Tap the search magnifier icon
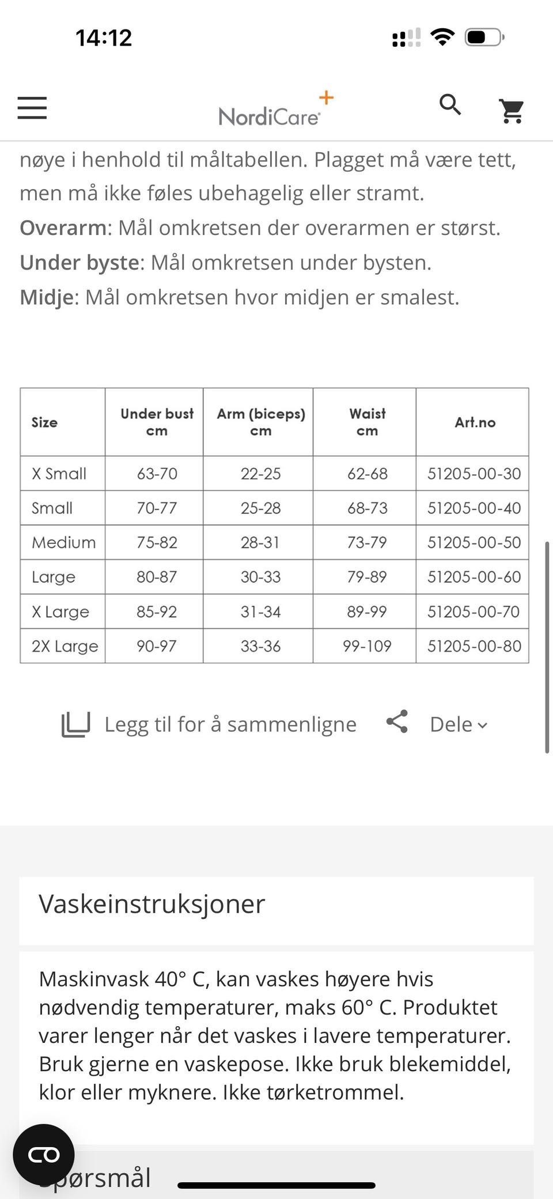Image resolution: width=553 pixels, height=1199 pixels. click(x=450, y=105)
